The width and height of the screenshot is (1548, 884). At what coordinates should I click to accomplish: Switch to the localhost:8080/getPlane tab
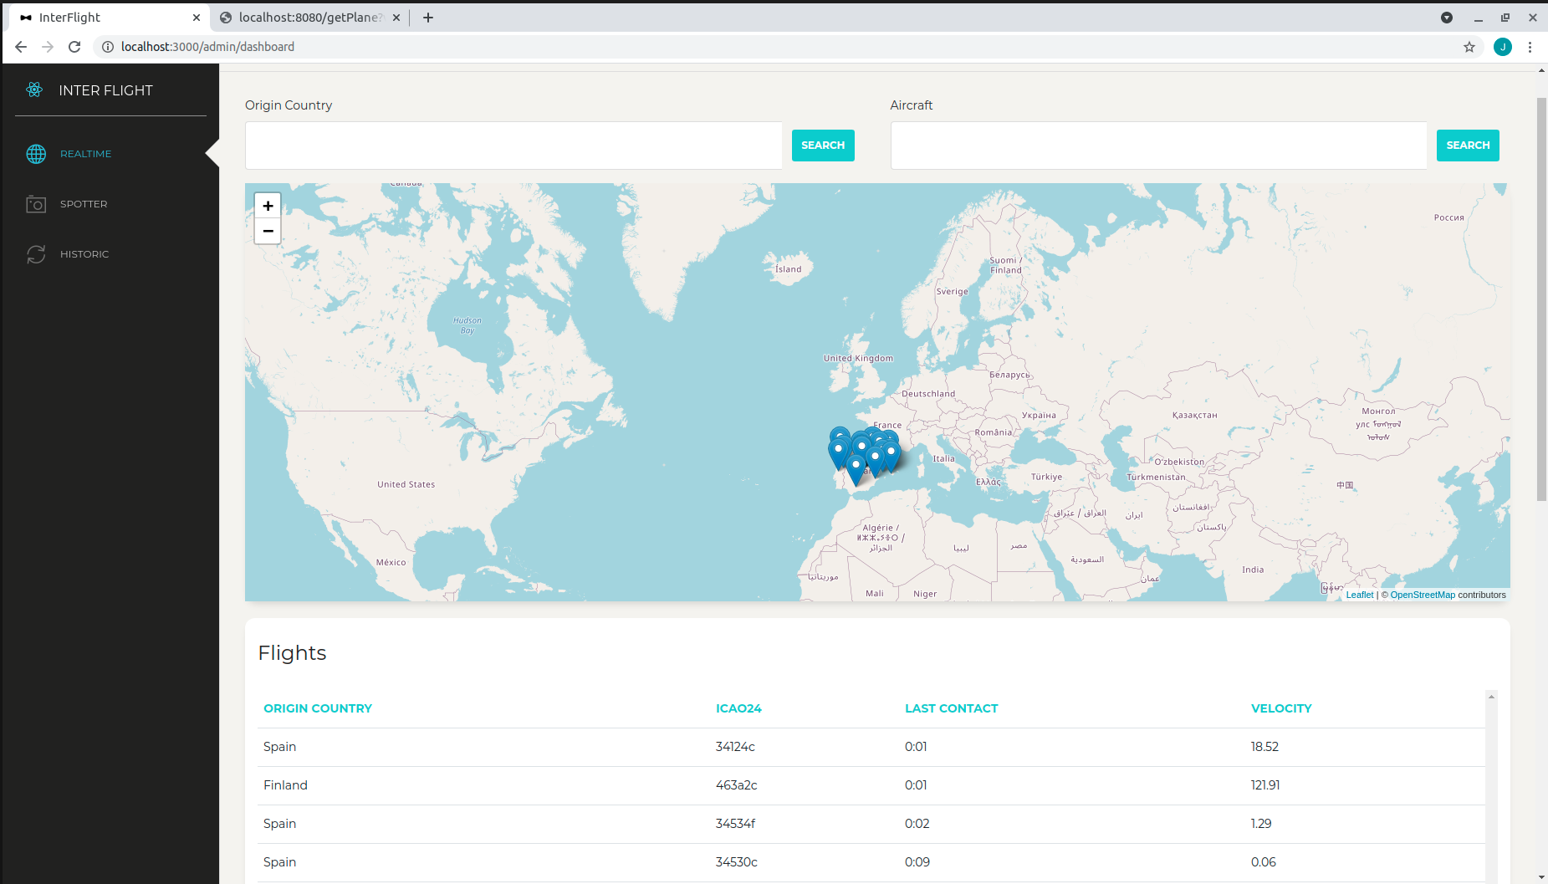(x=309, y=18)
